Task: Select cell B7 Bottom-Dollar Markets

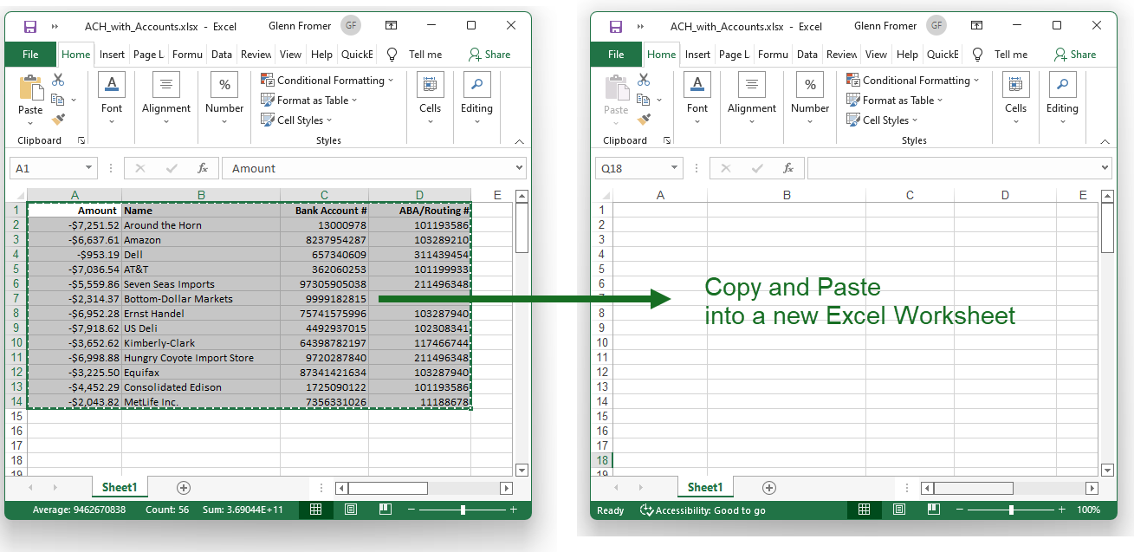Action: (201, 299)
